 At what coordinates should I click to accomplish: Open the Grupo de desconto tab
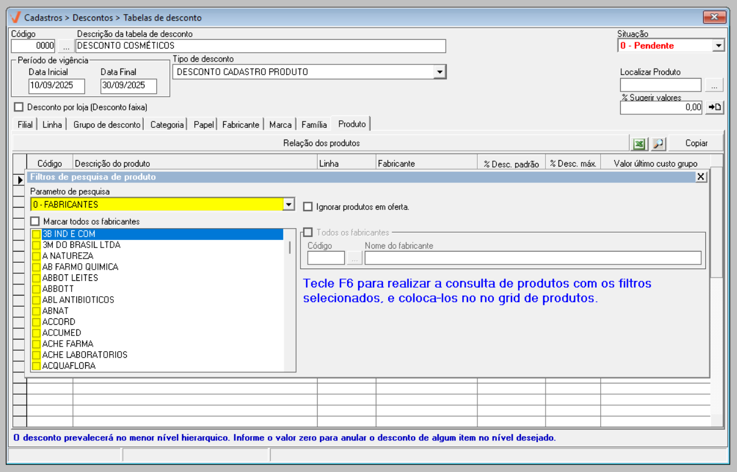click(106, 125)
